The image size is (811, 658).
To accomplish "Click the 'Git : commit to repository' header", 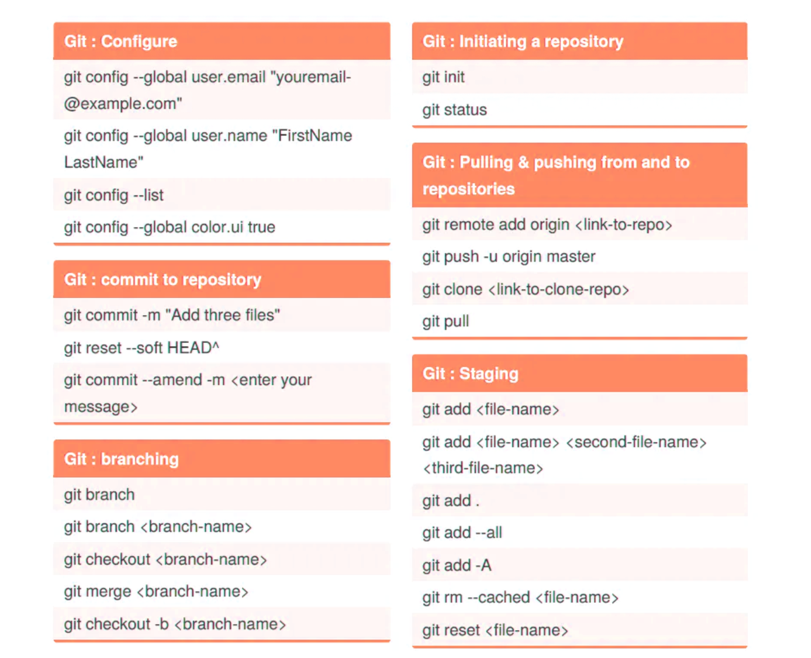I will pyautogui.click(x=222, y=279).
